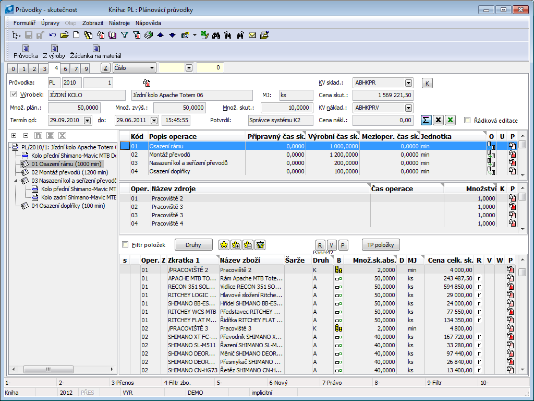Open the Číslo sort dropdown
Viewport: 534px width, 401px height.
coord(152,68)
